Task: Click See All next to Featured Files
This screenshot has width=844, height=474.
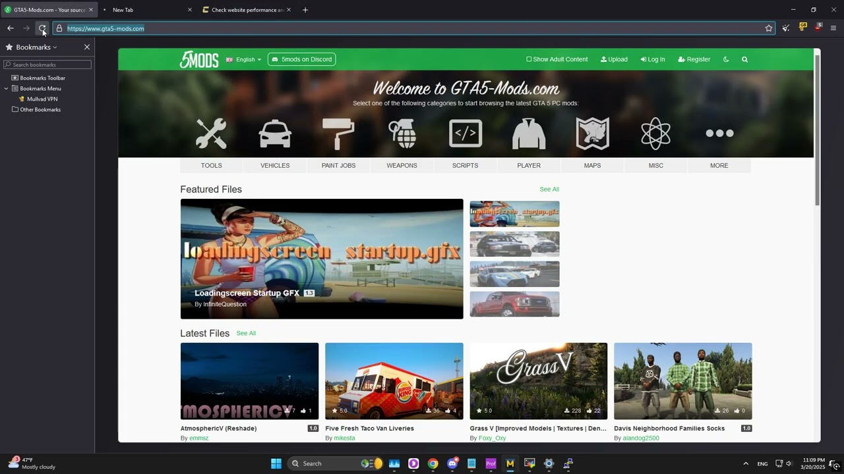Action: pos(549,189)
